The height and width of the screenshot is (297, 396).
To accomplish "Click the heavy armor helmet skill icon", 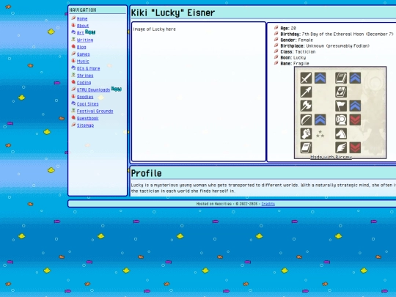I will [341, 120].
